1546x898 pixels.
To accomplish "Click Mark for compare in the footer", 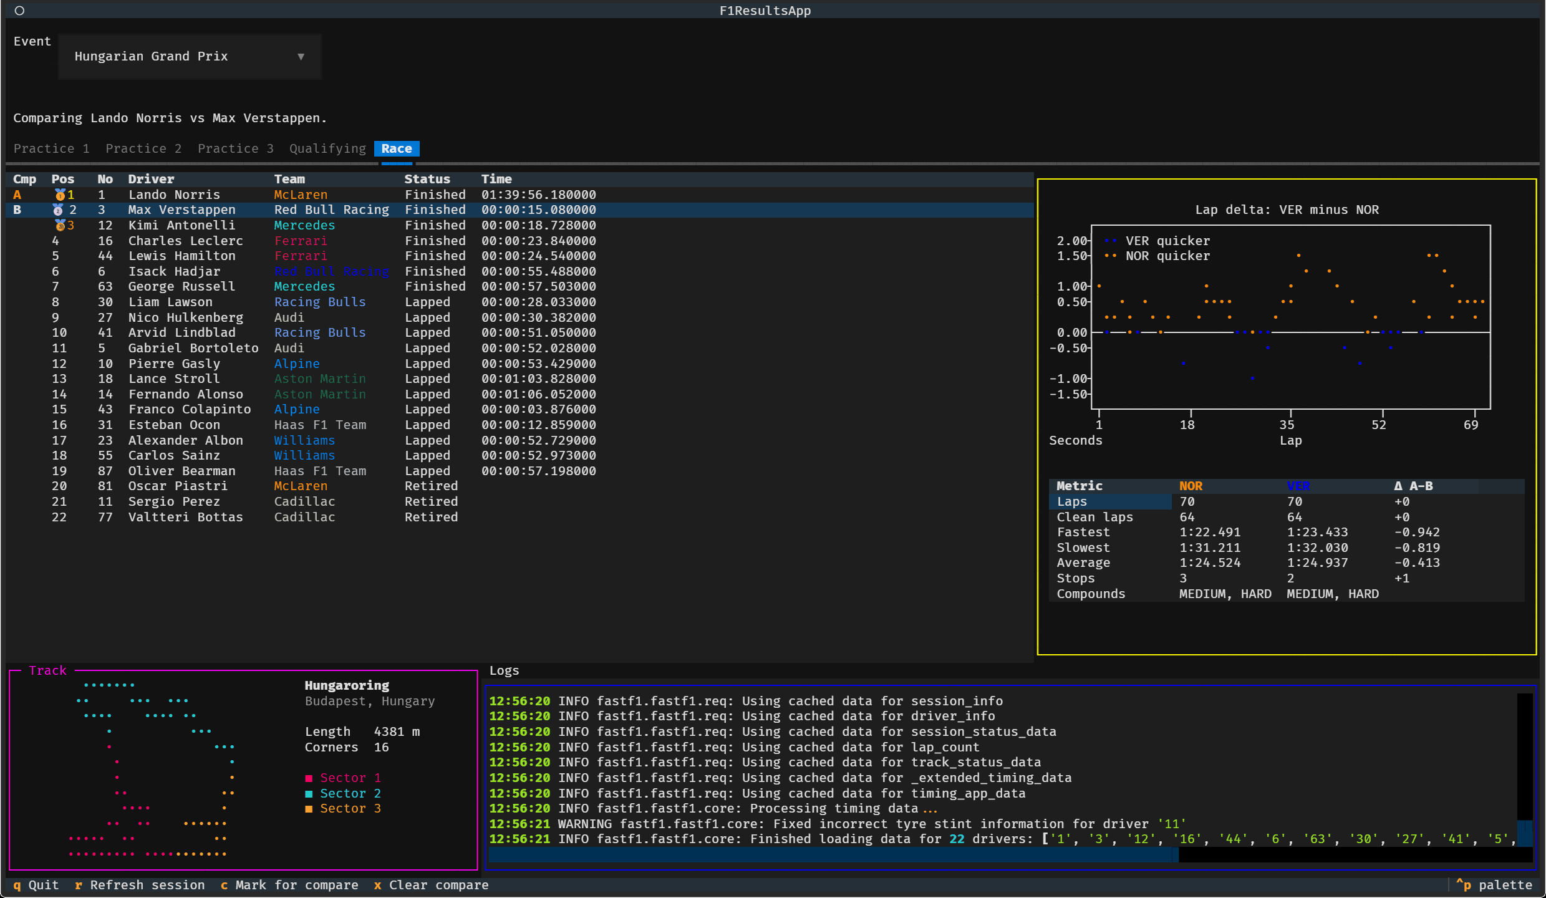I will (289, 885).
